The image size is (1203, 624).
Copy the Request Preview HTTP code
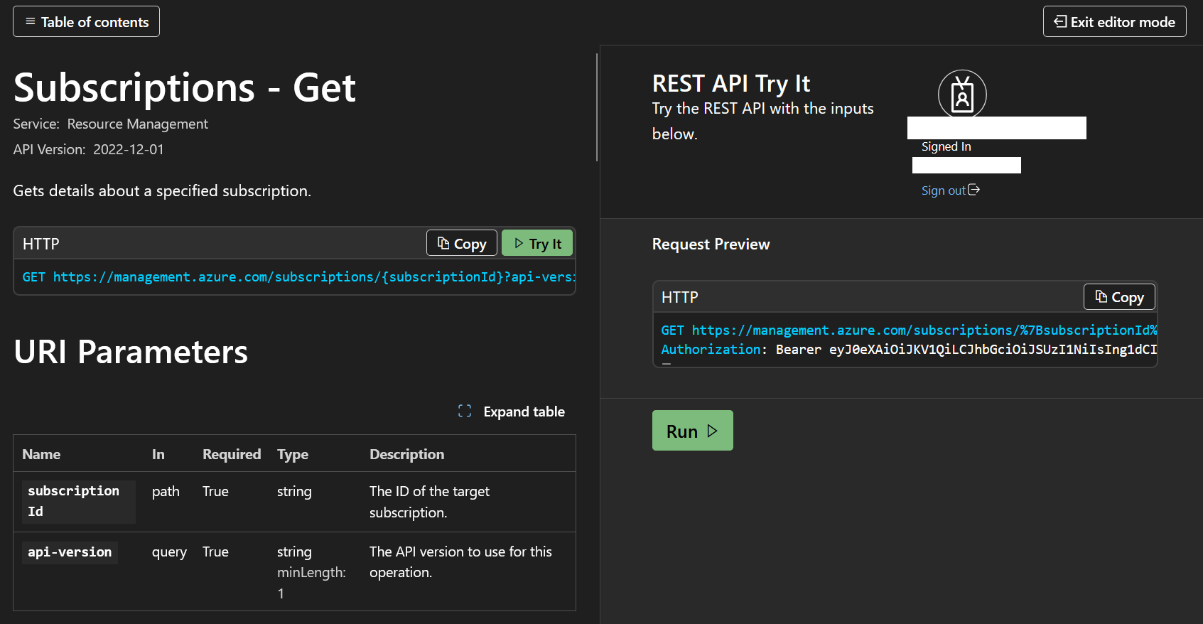click(1119, 296)
